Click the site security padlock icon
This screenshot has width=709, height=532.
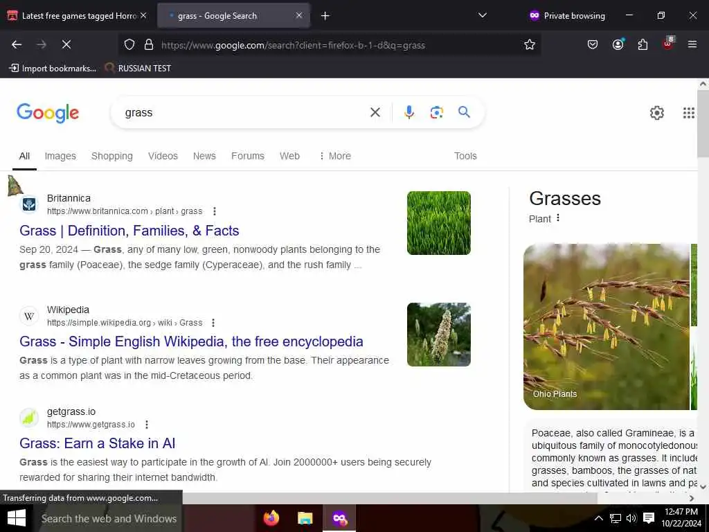pos(149,44)
